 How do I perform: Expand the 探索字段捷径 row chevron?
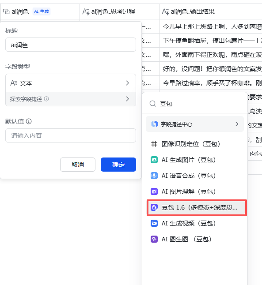[127, 99]
